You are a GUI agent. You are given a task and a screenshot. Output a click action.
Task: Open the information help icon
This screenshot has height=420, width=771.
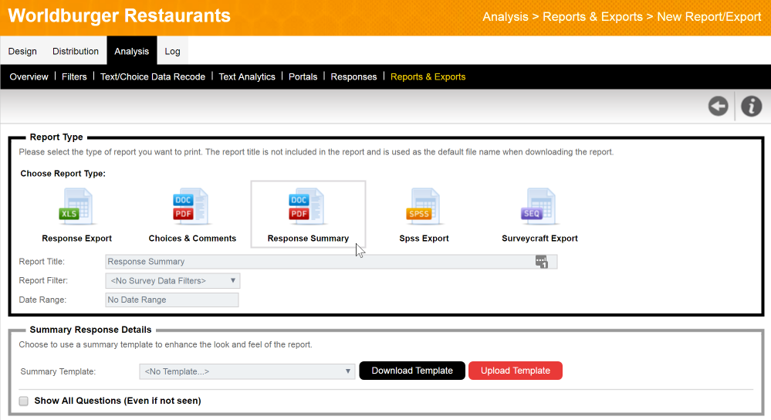click(751, 107)
